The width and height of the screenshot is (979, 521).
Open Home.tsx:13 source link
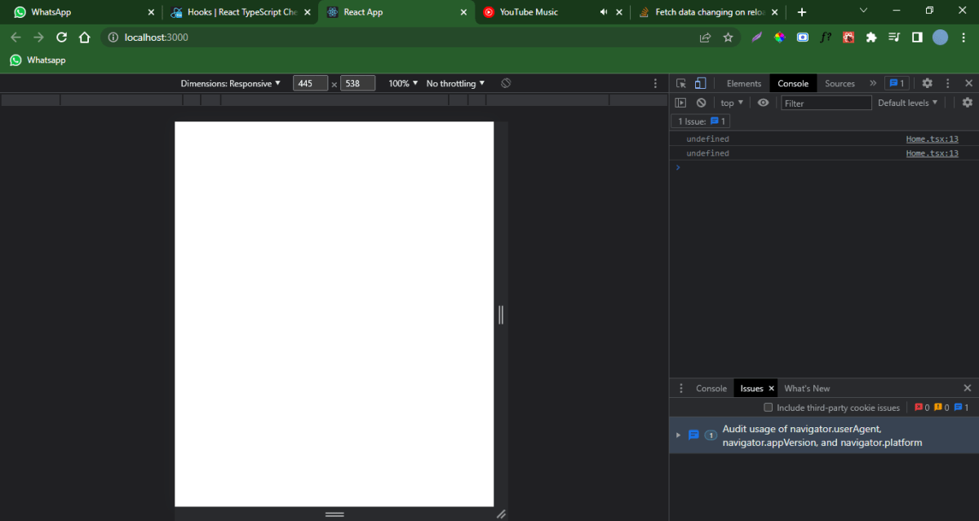coord(932,139)
